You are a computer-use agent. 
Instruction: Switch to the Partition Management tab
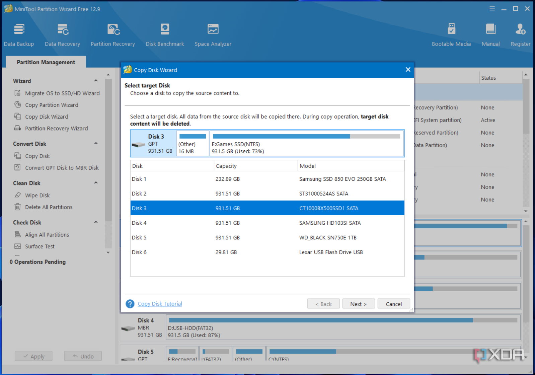click(x=46, y=62)
